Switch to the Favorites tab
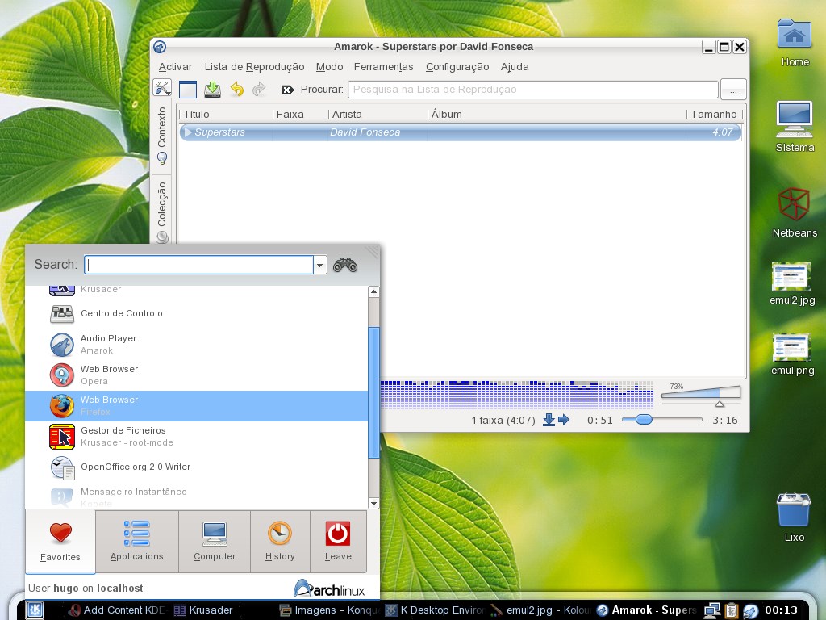 (x=60, y=542)
